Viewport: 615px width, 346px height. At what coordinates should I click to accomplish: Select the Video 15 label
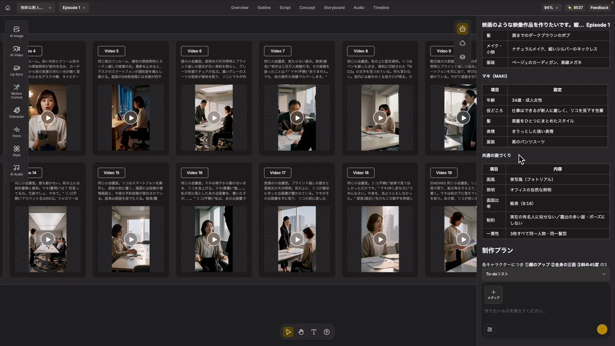pos(111,173)
